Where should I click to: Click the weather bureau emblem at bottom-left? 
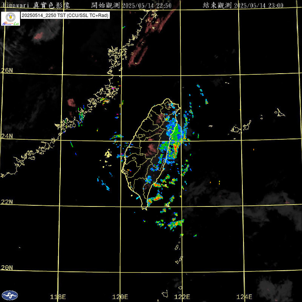(10, 295)
